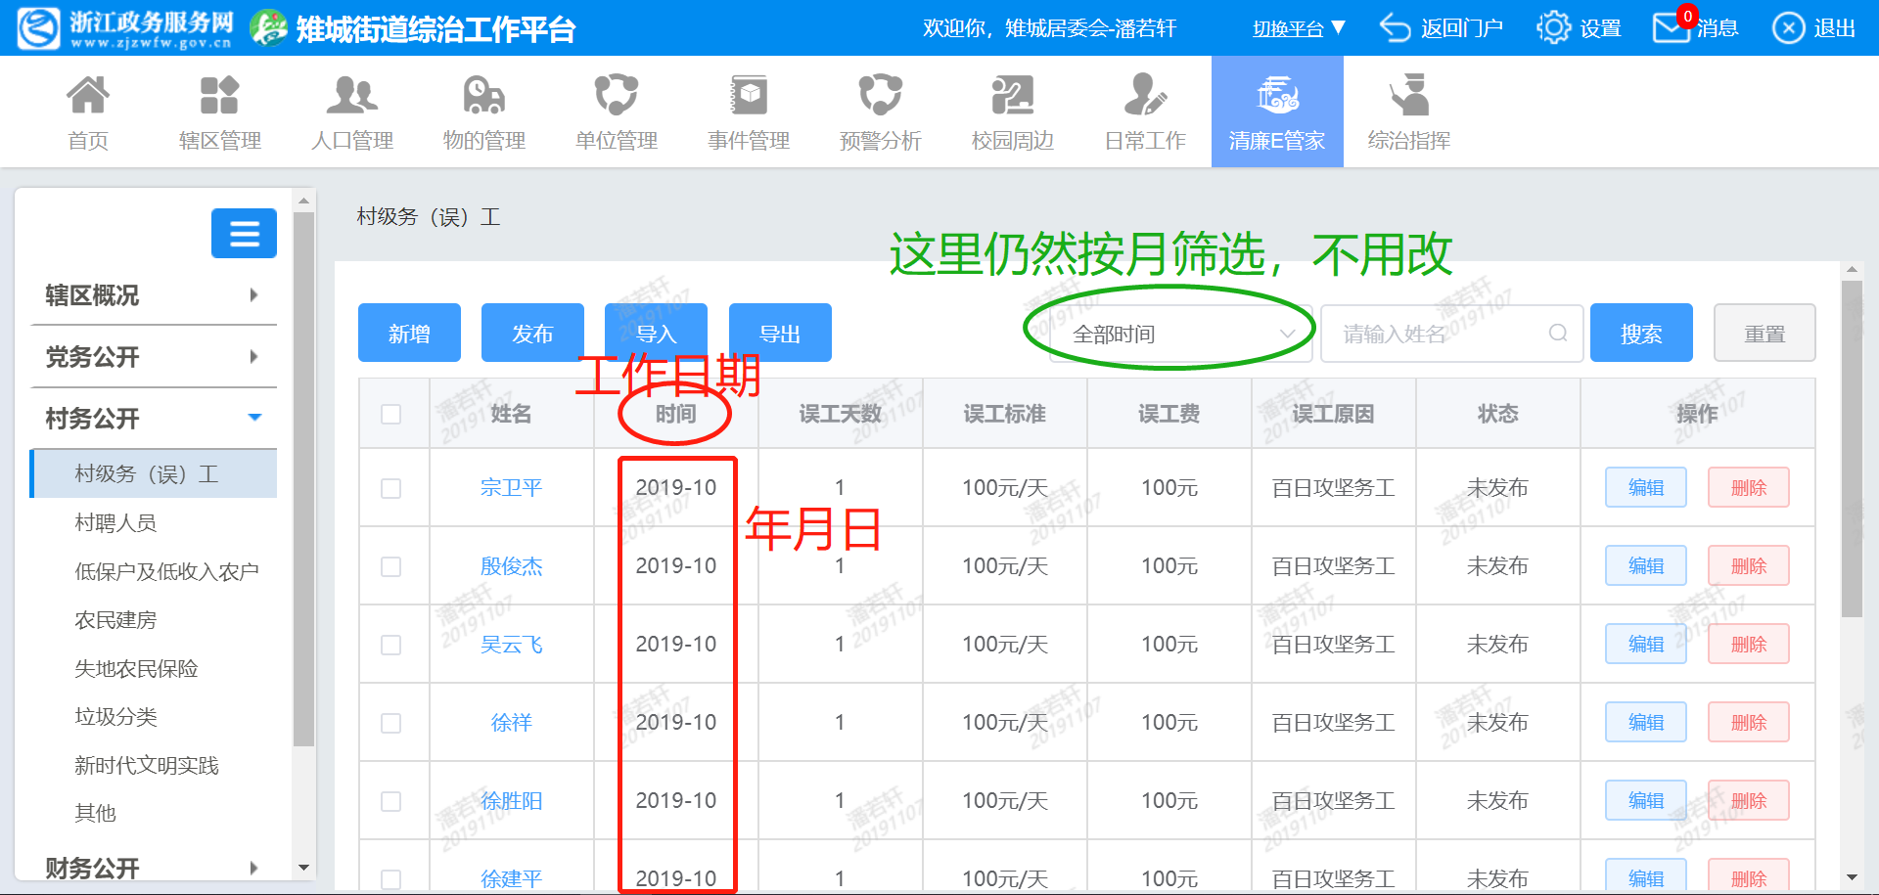The height and width of the screenshot is (895, 1879).
Task: Check the select-all header checkbox
Action: (x=391, y=414)
